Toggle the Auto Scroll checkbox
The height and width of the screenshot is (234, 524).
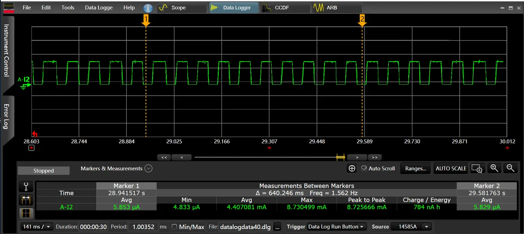(x=364, y=169)
